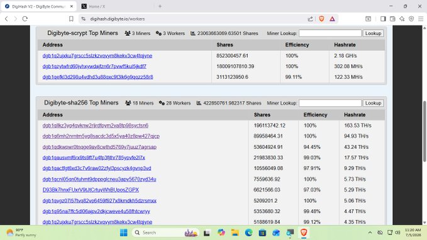Open scrypt miner with 852300457.61 shares

pos(97,56)
